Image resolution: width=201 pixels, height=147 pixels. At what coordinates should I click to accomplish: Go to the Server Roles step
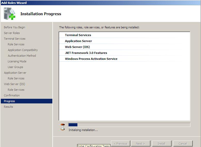(x=12, y=33)
